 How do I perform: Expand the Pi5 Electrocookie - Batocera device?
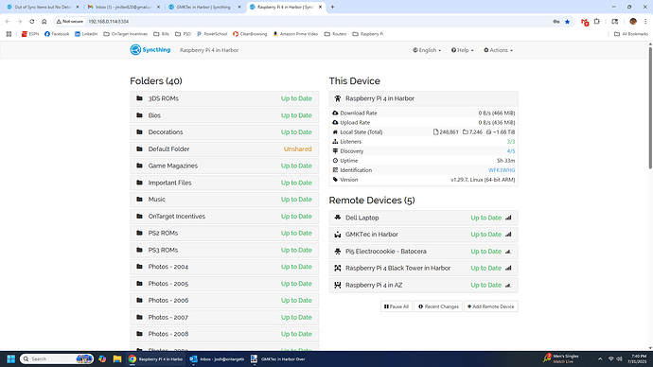pyautogui.click(x=424, y=252)
